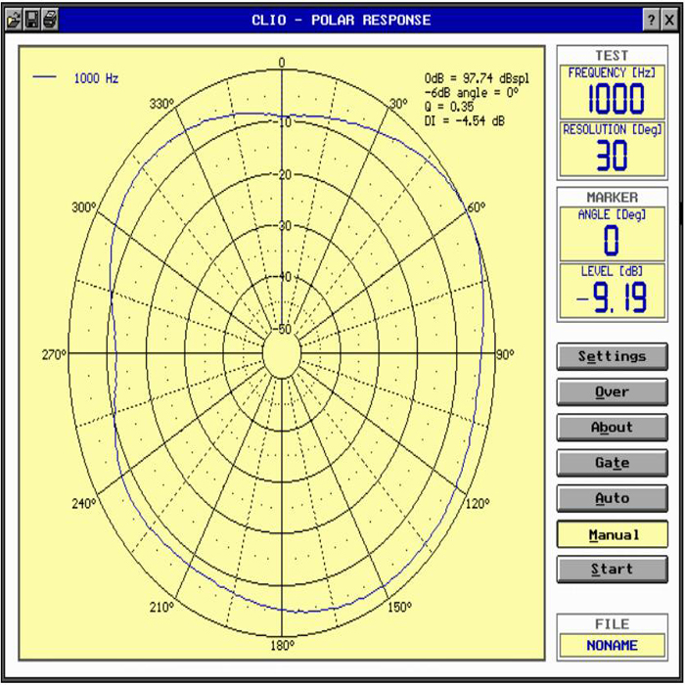Start the polar measurement

(x=612, y=570)
